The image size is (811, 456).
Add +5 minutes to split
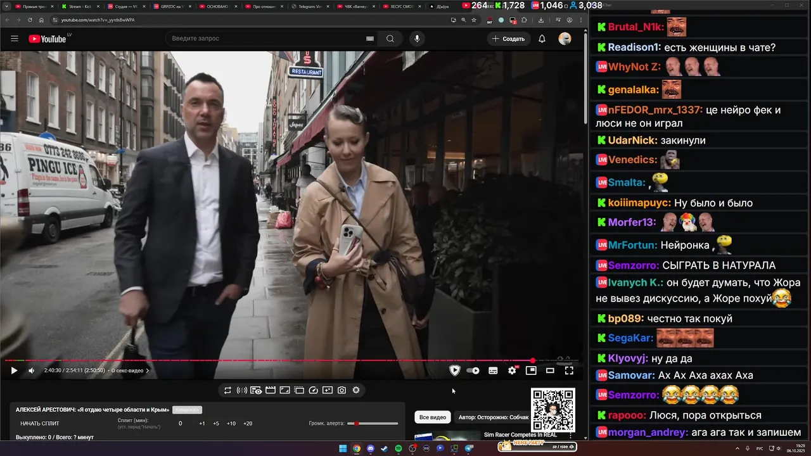coord(216,424)
